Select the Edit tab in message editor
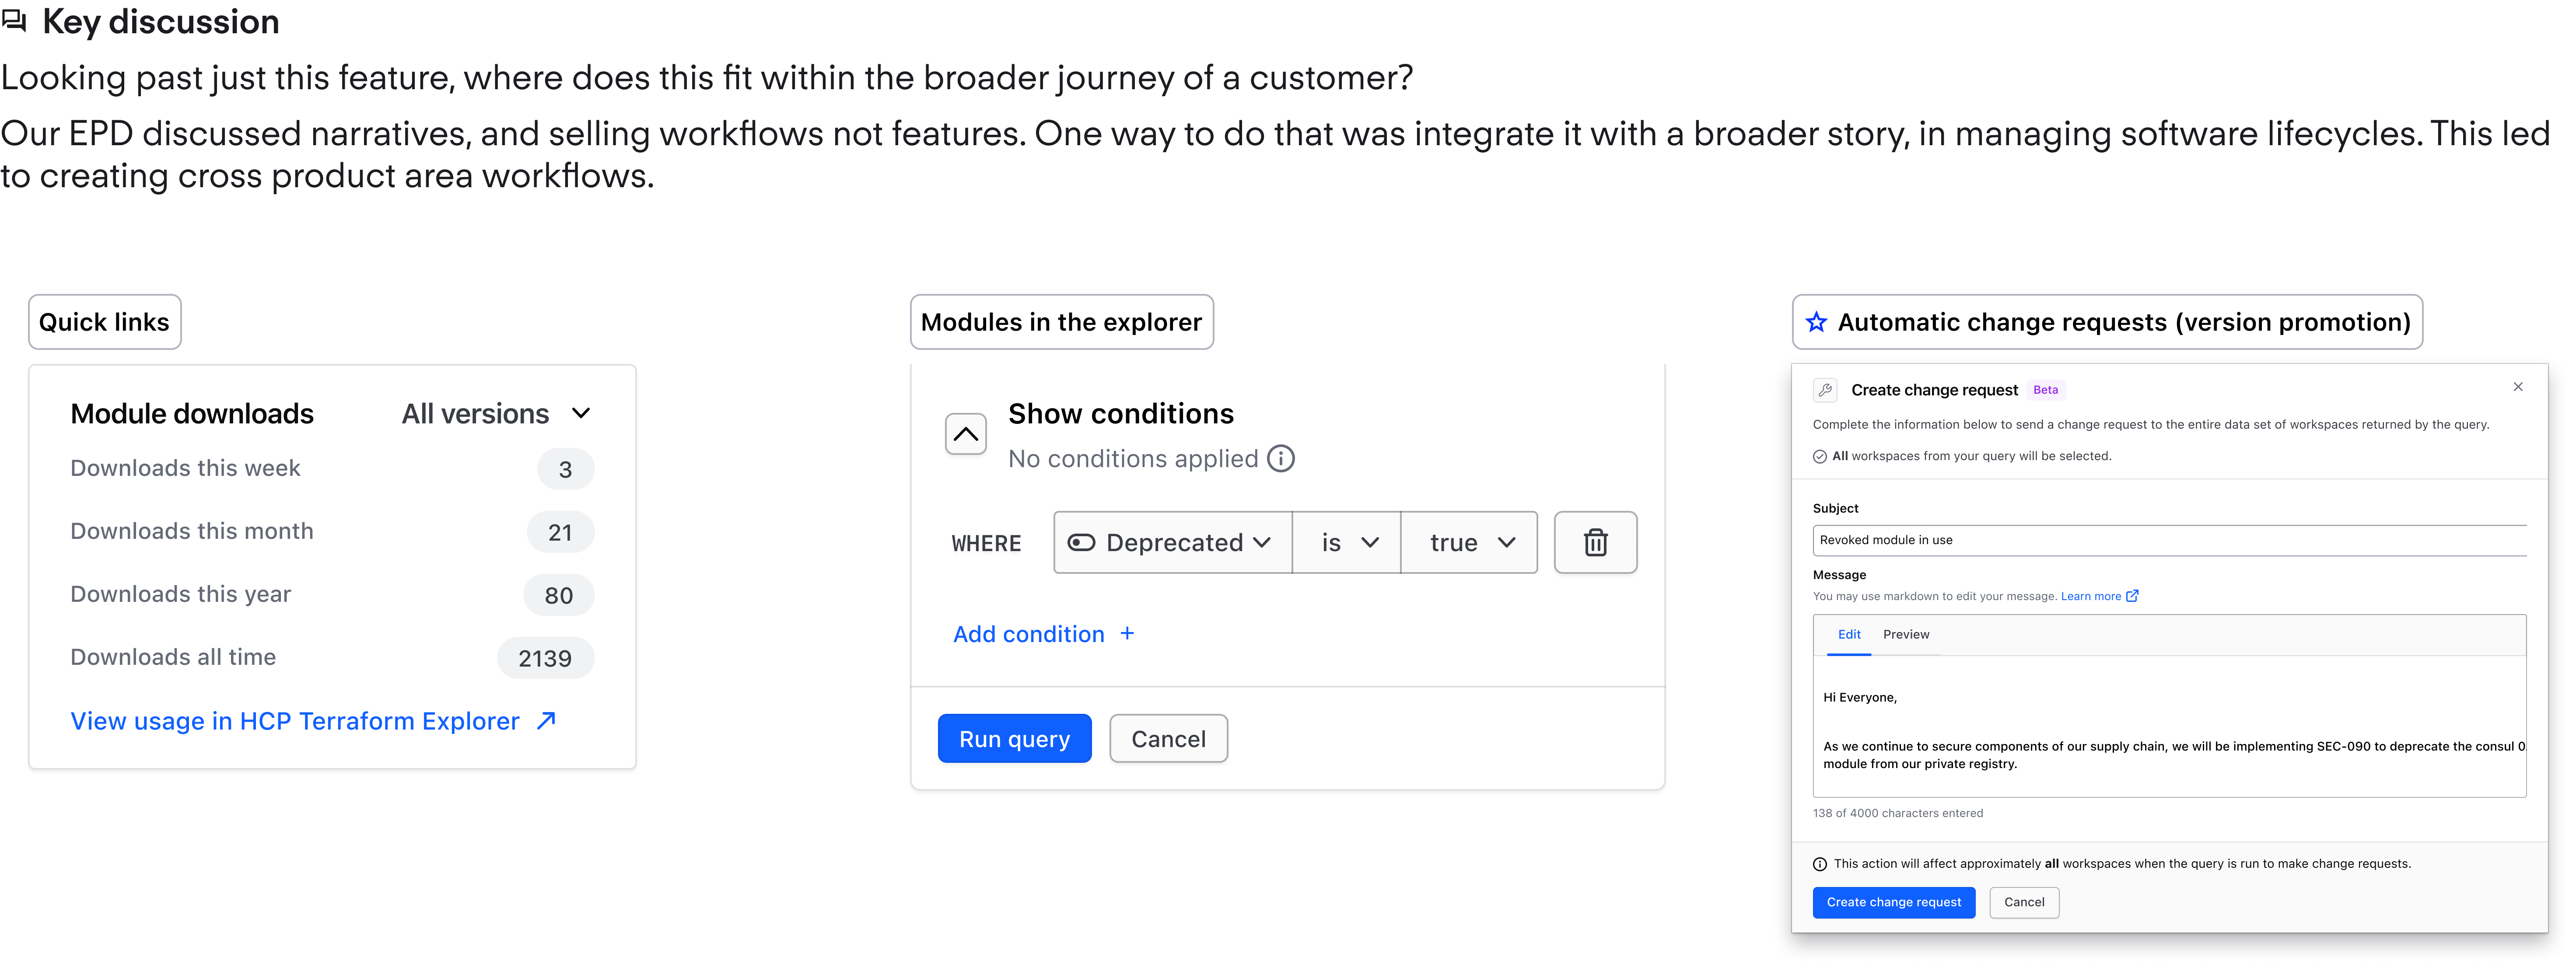 [1849, 634]
